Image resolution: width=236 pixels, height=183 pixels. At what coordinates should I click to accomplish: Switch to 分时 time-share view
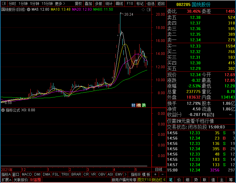click(12, 4)
